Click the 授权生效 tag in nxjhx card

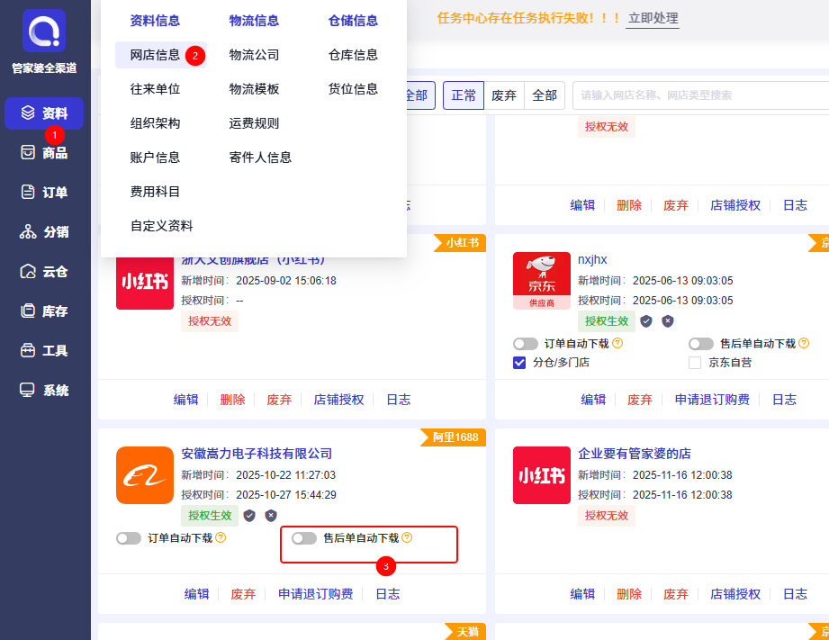[607, 321]
